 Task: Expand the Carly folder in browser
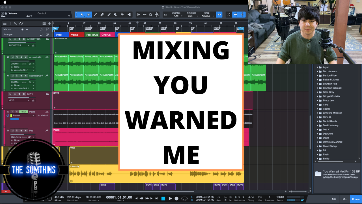(317, 105)
